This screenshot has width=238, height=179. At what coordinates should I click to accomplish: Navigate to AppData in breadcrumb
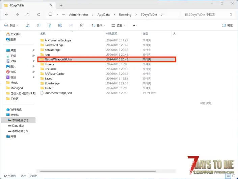[x=104, y=15]
